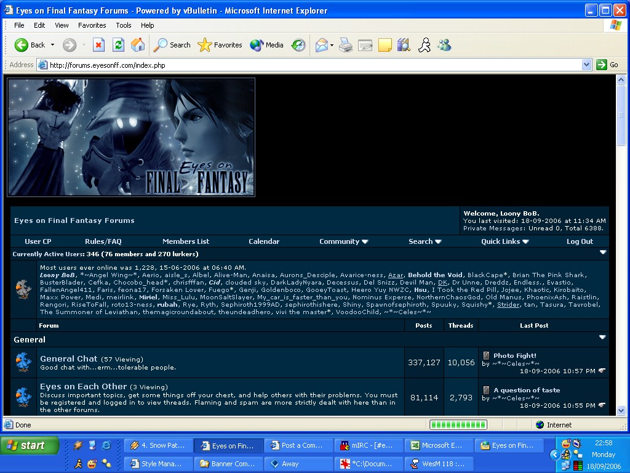Switch to the Style Manager taskbar button

[158, 464]
